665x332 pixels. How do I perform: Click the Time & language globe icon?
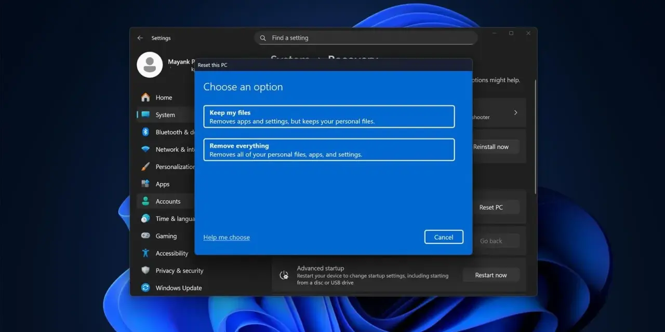pyautogui.click(x=145, y=218)
